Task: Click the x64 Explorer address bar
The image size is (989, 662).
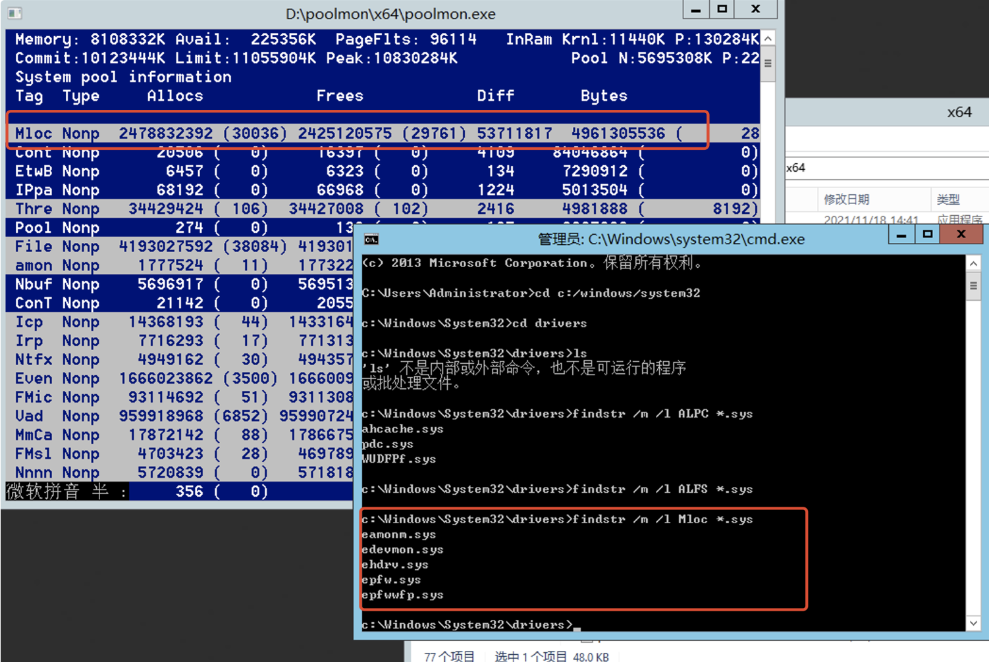Action: (886, 168)
